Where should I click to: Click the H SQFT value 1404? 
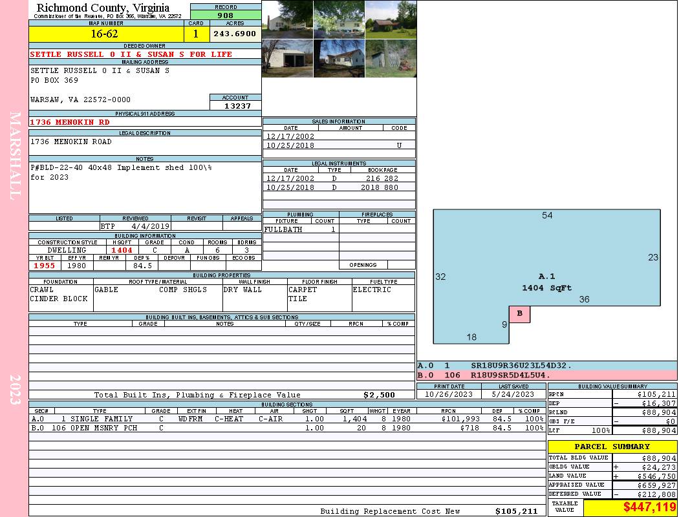pyautogui.click(x=122, y=250)
